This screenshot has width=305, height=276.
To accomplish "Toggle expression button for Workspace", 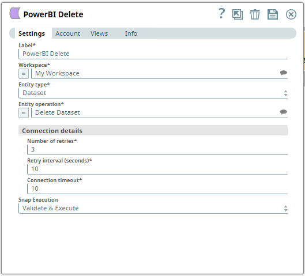I will [24, 74].
